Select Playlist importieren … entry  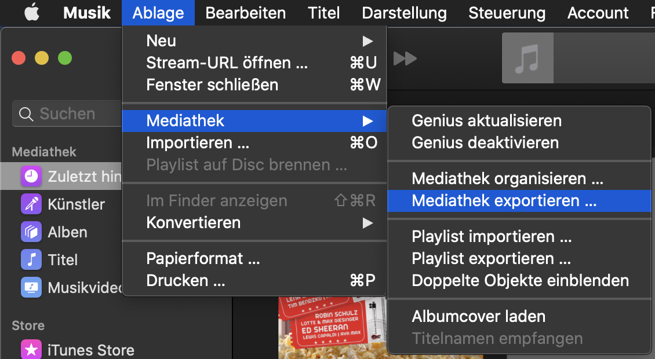pyautogui.click(x=519, y=237)
